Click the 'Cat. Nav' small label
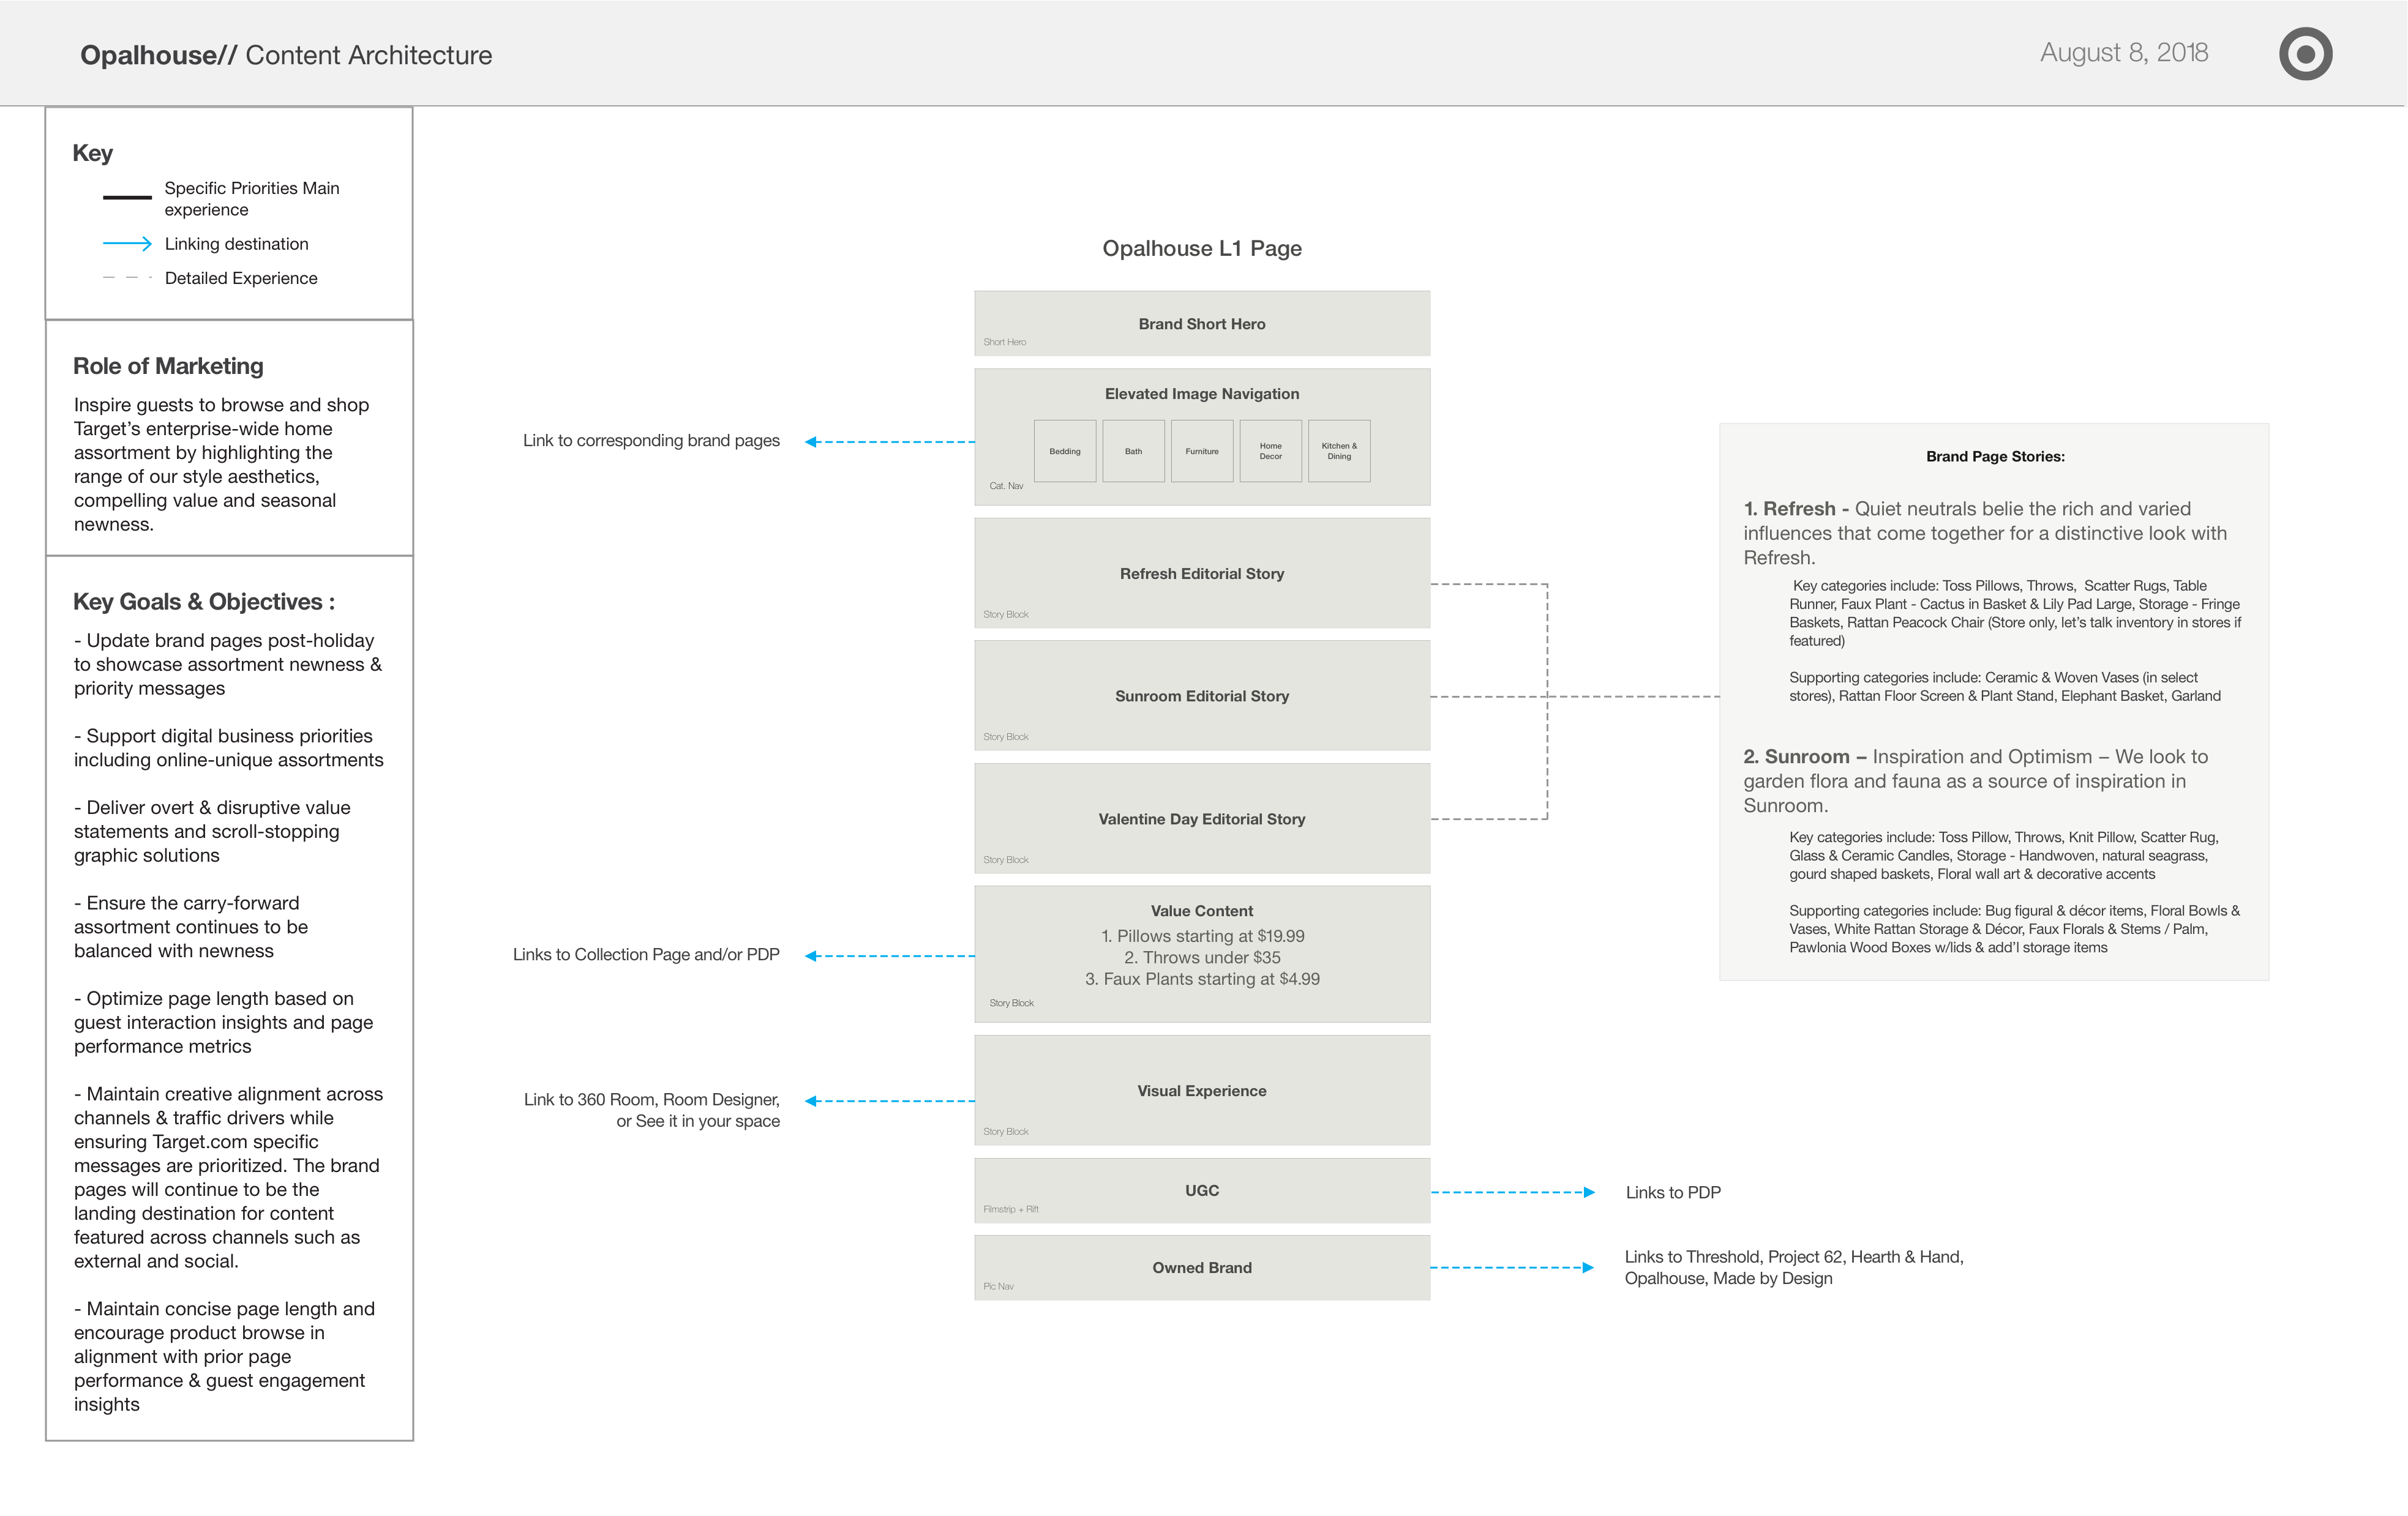 [1006, 486]
